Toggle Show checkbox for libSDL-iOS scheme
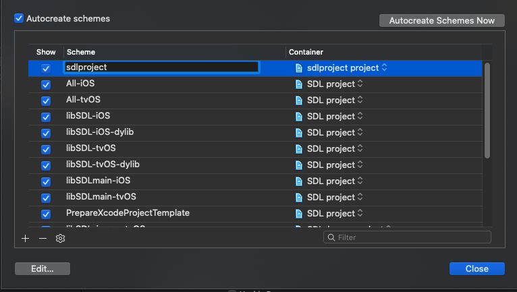 coord(46,117)
